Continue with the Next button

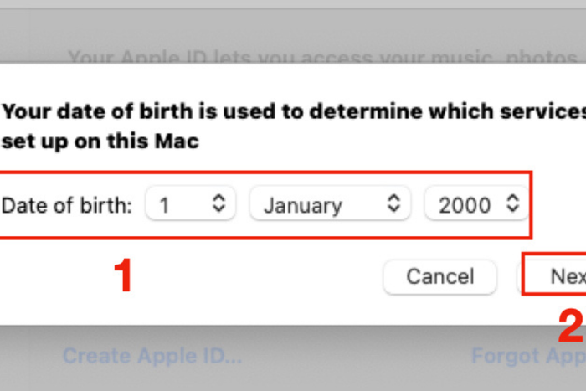click(x=554, y=276)
